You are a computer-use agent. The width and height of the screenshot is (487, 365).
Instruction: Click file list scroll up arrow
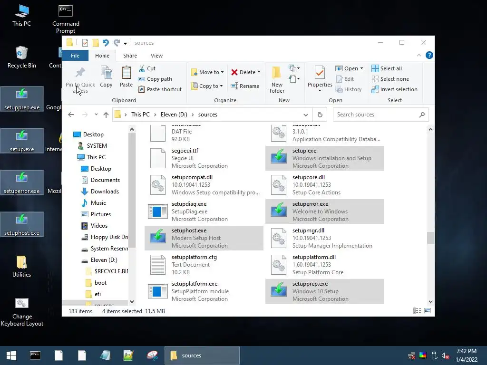coord(430,129)
